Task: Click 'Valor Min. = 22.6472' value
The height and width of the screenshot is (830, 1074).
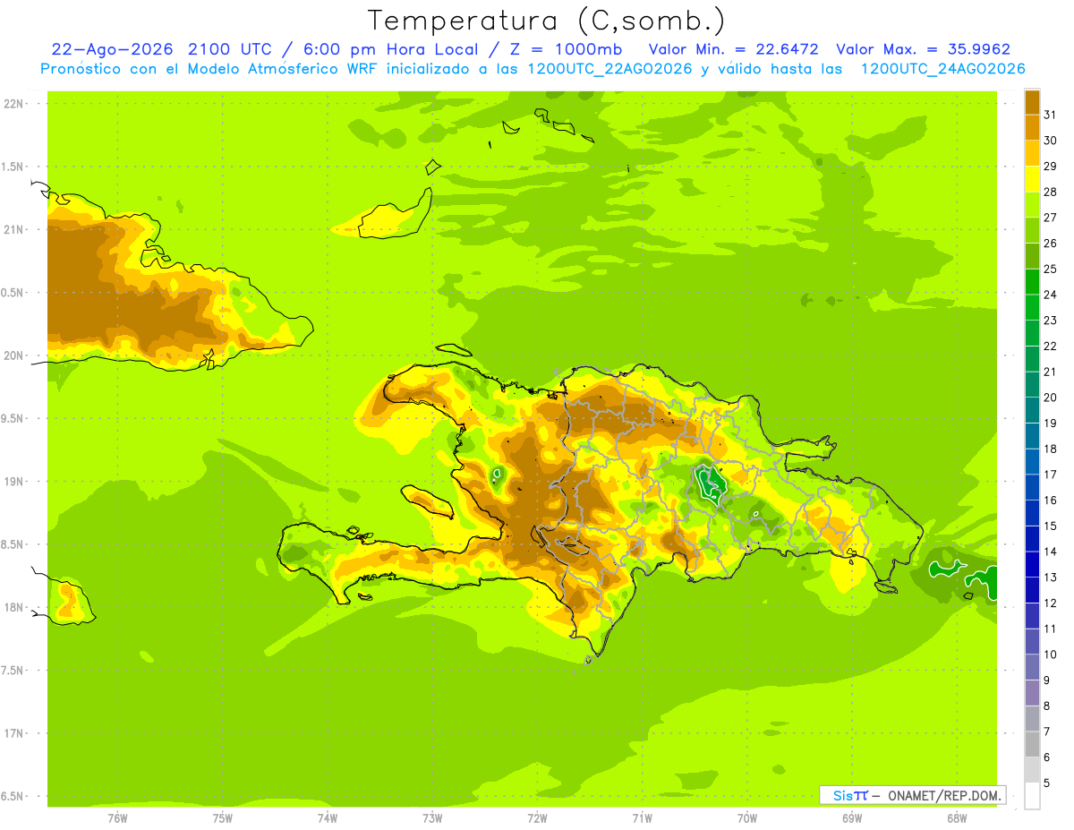Action: [x=734, y=49]
